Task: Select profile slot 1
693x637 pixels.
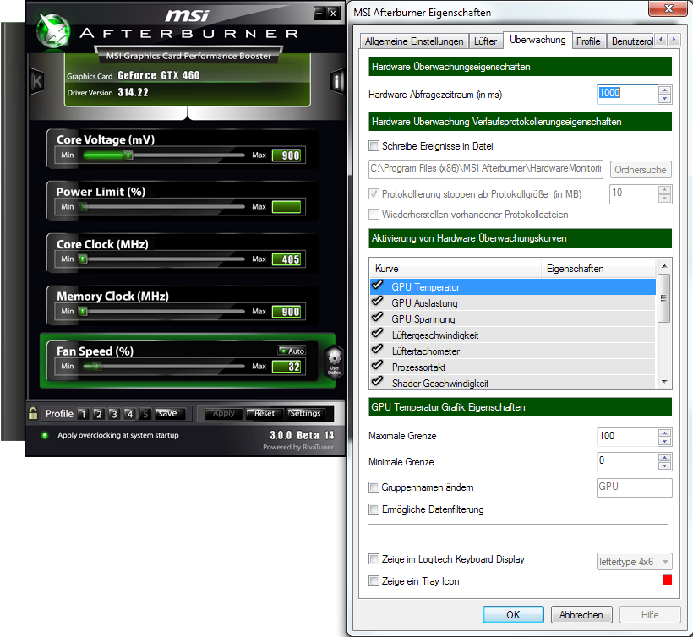Action: (83, 414)
